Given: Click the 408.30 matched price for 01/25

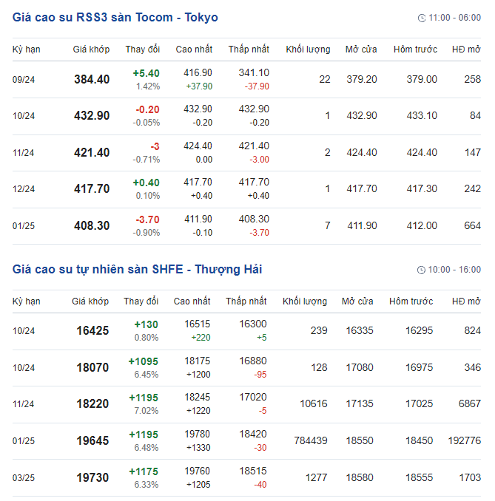Looking at the screenshot, I should click(x=92, y=225).
